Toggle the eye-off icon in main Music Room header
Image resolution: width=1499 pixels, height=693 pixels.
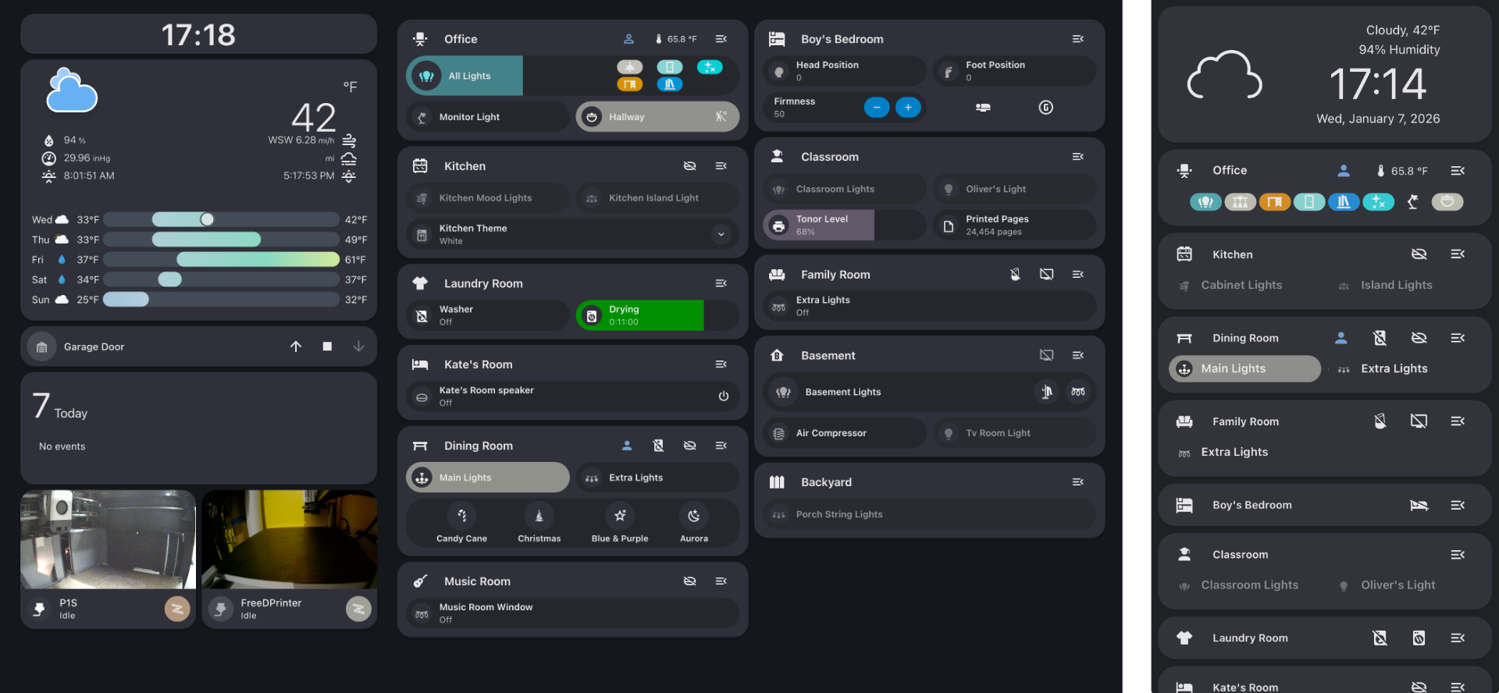[689, 581]
